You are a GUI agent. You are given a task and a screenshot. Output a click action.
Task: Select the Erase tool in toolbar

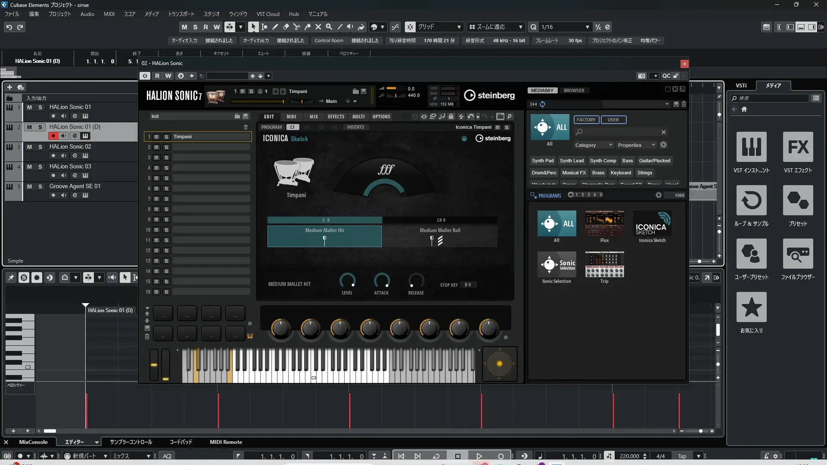[286, 27]
